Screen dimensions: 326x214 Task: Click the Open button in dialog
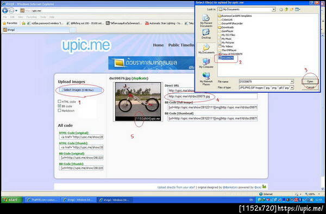pyautogui.click(x=310, y=81)
